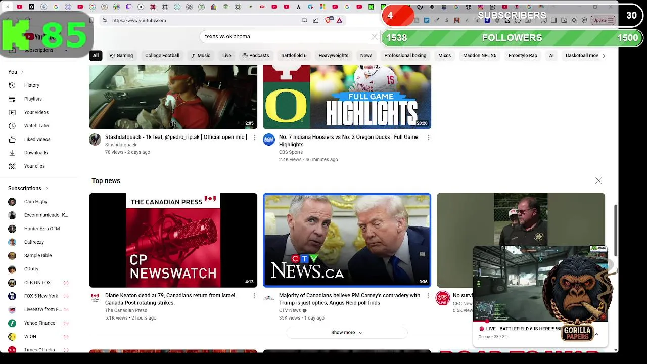Open options menu for Diane Keaton video
The width and height of the screenshot is (647, 364).
point(255,296)
